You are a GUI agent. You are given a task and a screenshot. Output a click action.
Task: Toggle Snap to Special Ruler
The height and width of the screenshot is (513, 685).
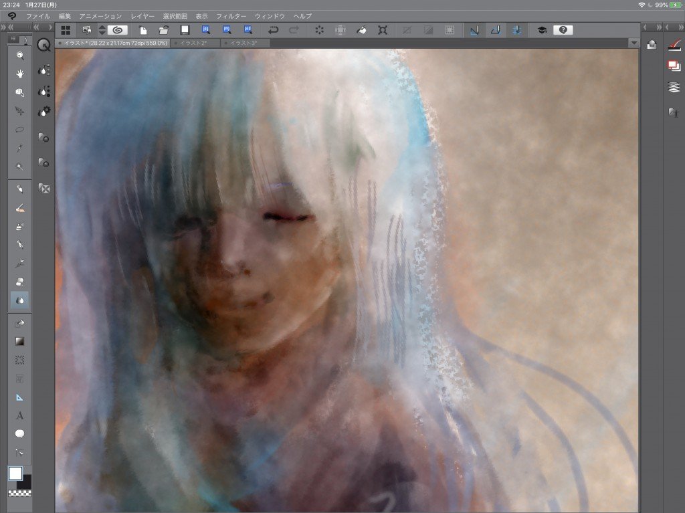click(496, 29)
